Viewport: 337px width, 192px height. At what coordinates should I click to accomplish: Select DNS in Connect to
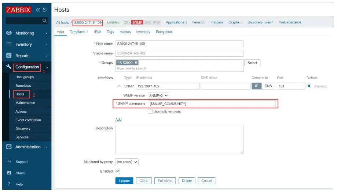(268, 86)
